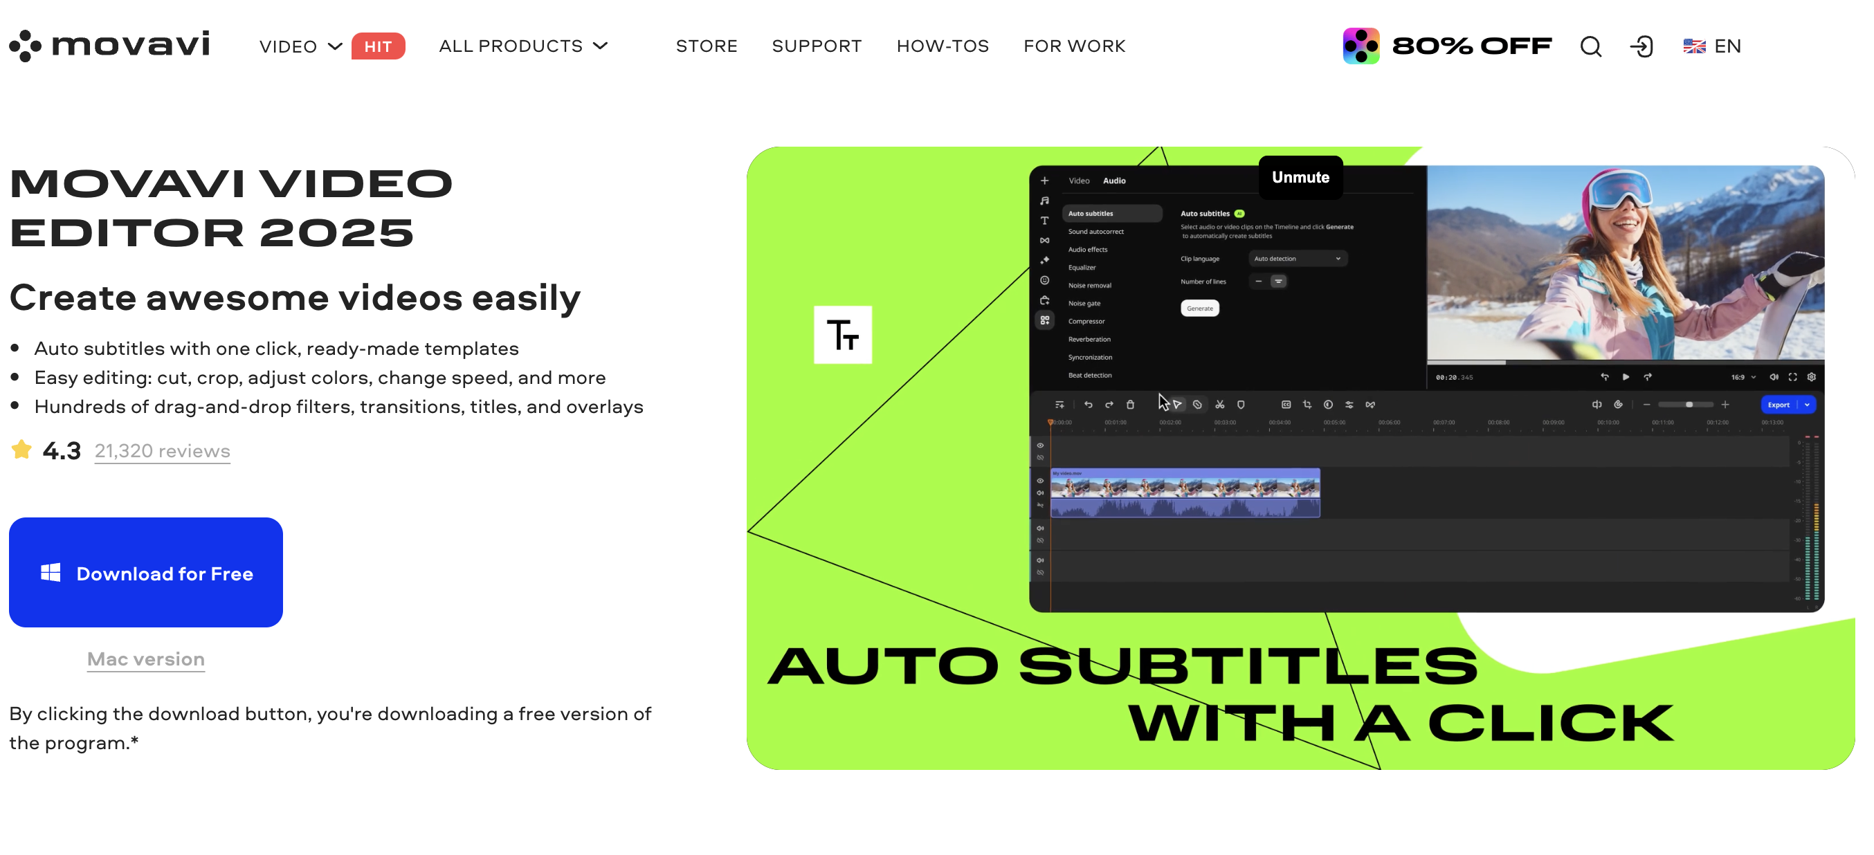This screenshot has height=855, width=1874.
Task: Click the Crop icon on timeline toolbar
Action: (1307, 405)
